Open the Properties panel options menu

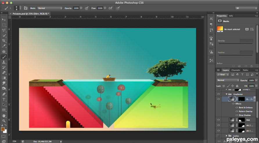click(x=256, y=16)
